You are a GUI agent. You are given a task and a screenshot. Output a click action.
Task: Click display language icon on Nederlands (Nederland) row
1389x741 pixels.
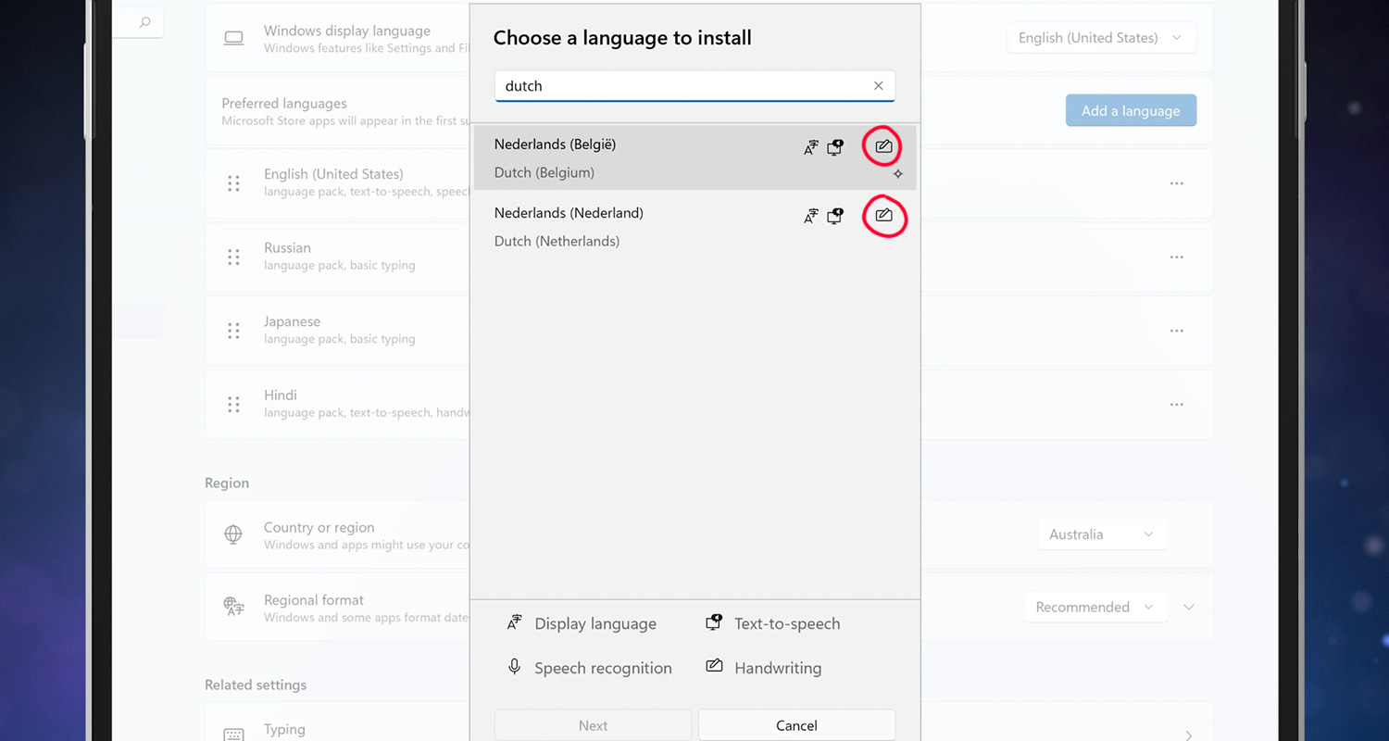pyautogui.click(x=811, y=216)
